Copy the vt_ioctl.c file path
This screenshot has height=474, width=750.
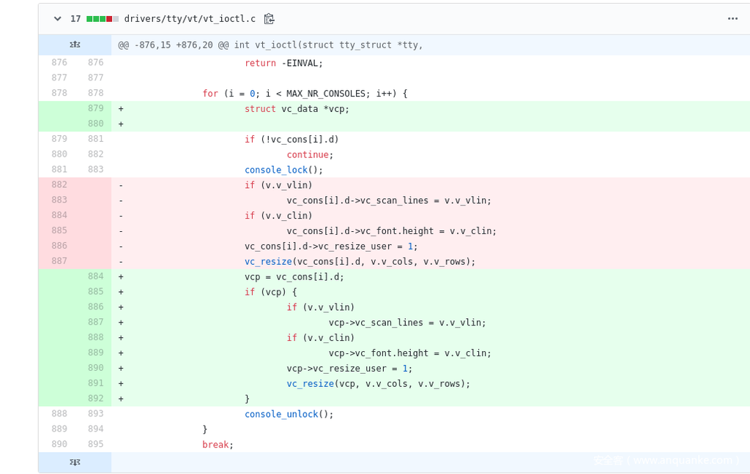(269, 19)
